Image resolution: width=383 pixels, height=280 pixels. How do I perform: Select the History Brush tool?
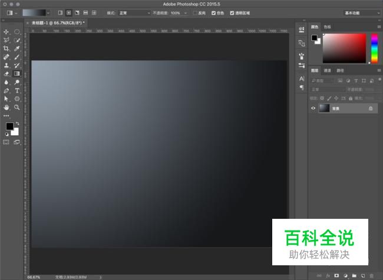[17, 65]
